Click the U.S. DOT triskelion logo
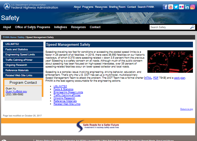This screenshot has width=197, height=141. [x=7, y=6]
